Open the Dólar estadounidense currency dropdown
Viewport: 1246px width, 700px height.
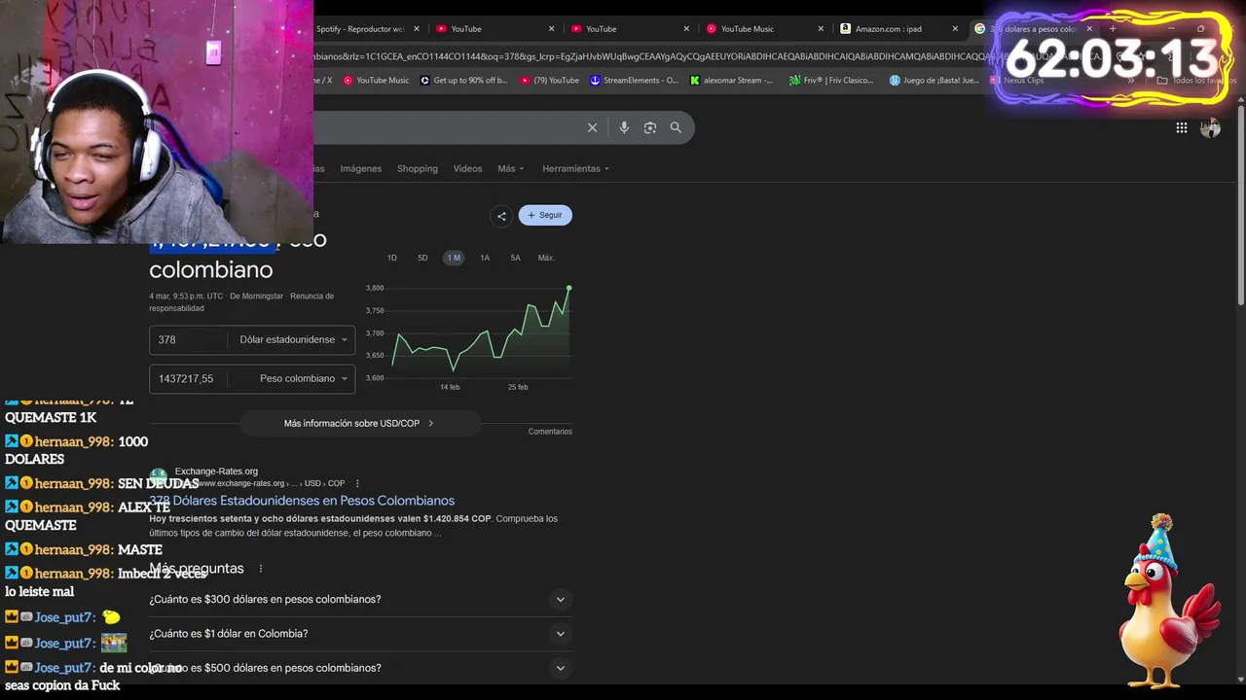(x=293, y=339)
